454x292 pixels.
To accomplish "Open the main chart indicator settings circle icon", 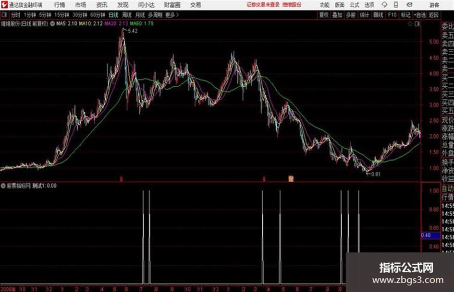I will pos(52,23).
